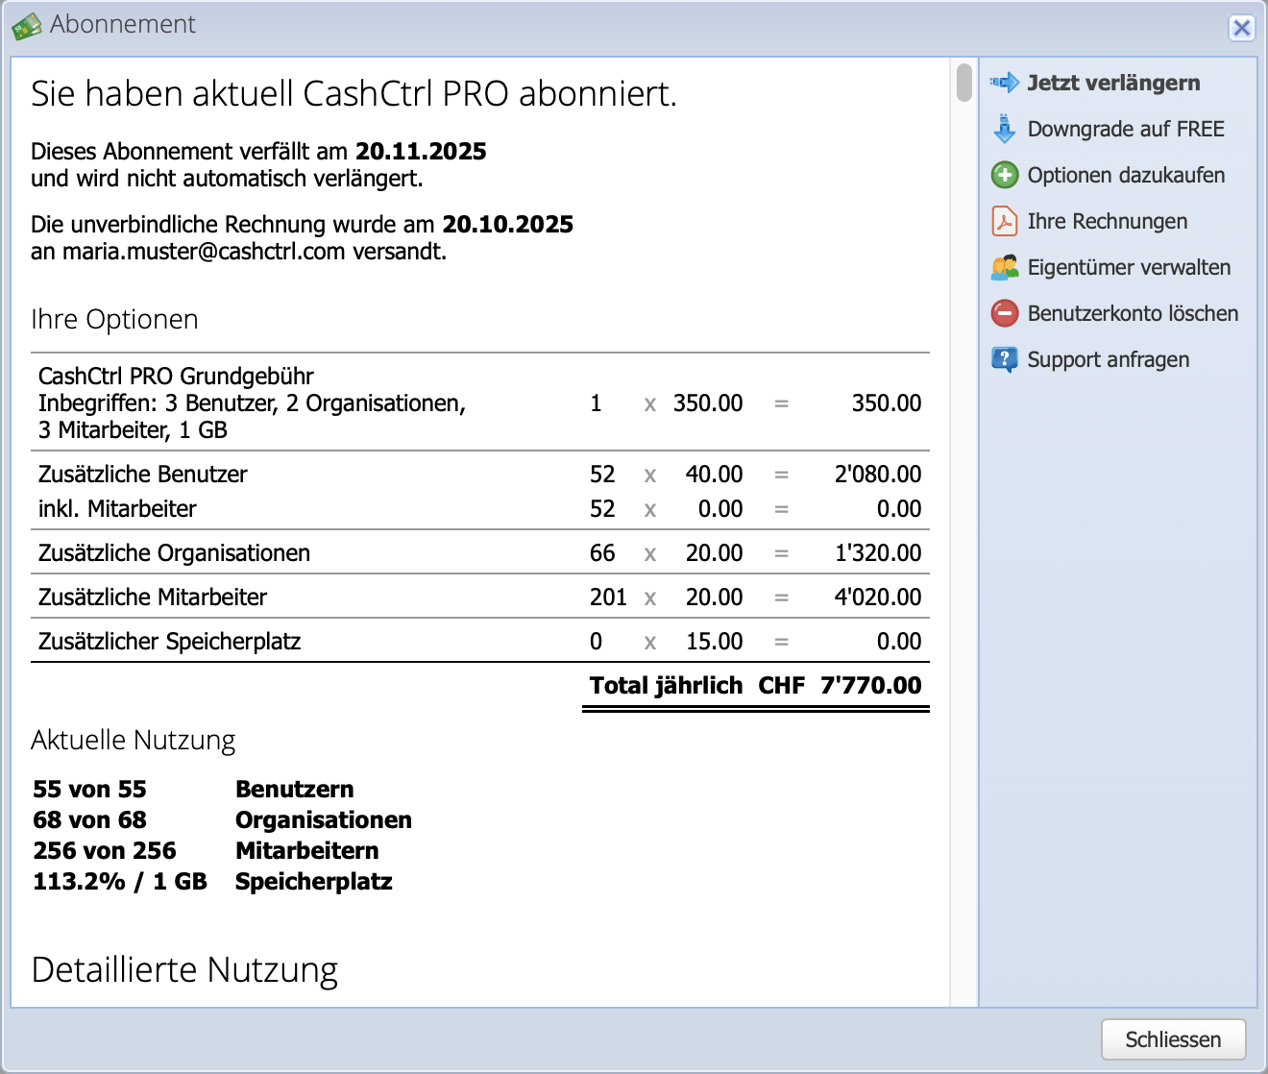Close the Abonnement dialog with the X

pyautogui.click(x=1242, y=28)
